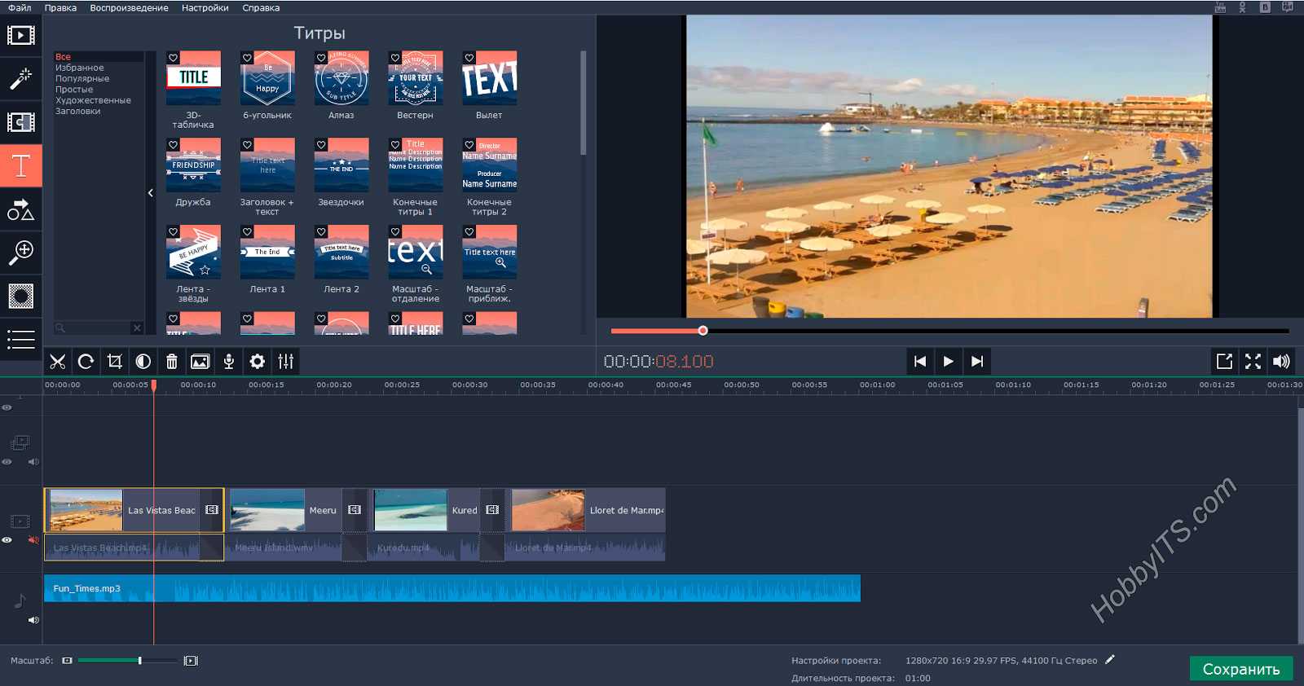
Task: Select the Звездочки title thumbnail
Action: [x=341, y=165]
